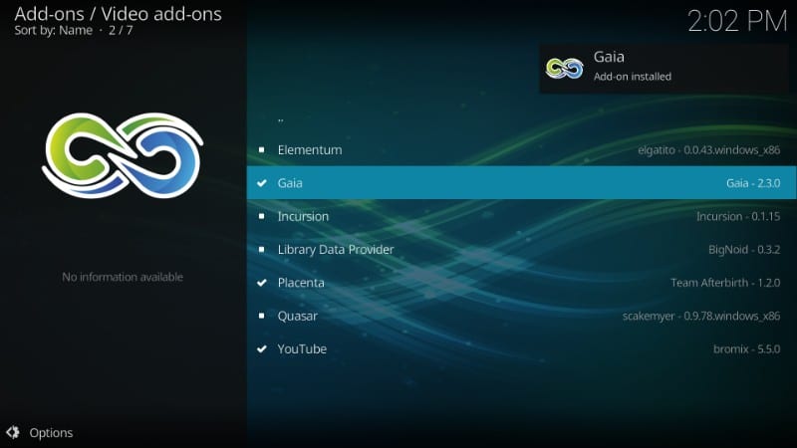
Task: Click the 'Add-ons / Video add-ons' heading
Action: coord(118,14)
